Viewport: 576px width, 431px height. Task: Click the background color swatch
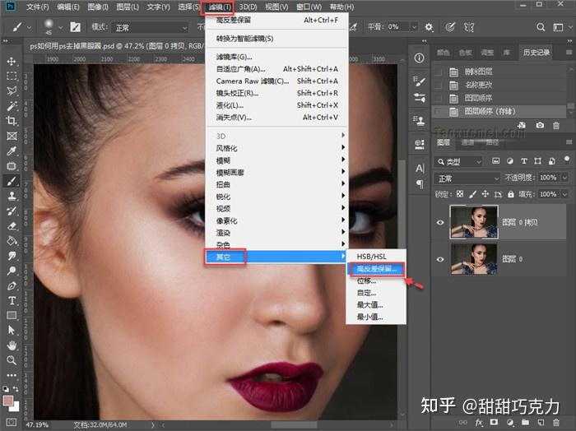(16, 407)
